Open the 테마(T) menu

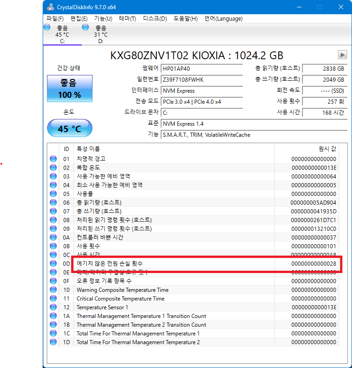128,18
